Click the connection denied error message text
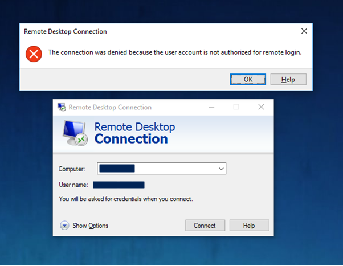This screenshot has height=266, width=343. point(174,52)
